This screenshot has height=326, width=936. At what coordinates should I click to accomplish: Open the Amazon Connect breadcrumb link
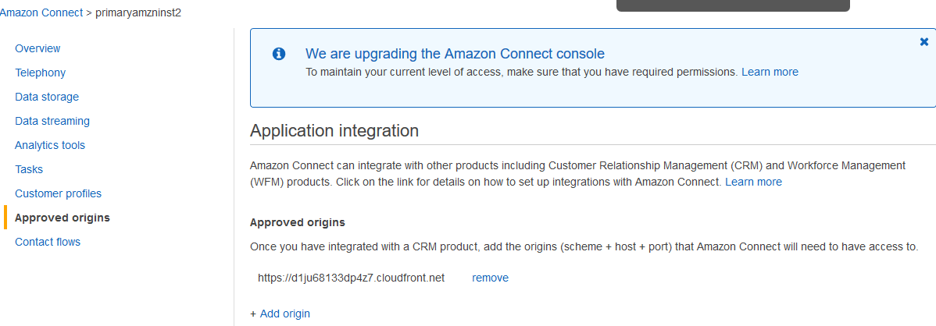coord(41,13)
